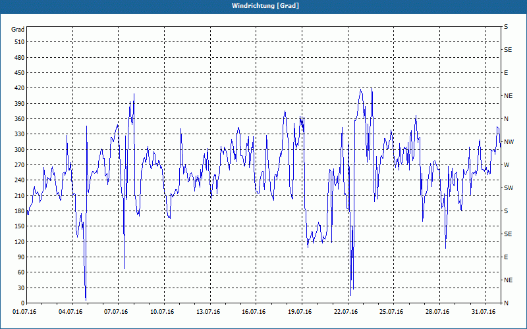
Task: Click y-axis value "120"
Action: (20, 241)
